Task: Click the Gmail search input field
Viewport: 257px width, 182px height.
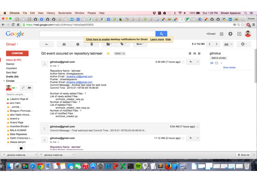Action: point(97,34)
